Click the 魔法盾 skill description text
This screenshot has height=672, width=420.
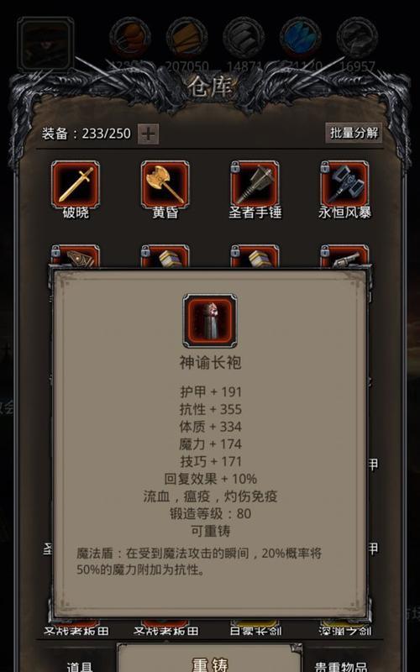(x=199, y=561)
